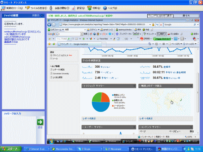Open the Check (チェック) spelling dropdown
Screen dimensions: 203x152
pyautogui.click(x=150, y=34)
